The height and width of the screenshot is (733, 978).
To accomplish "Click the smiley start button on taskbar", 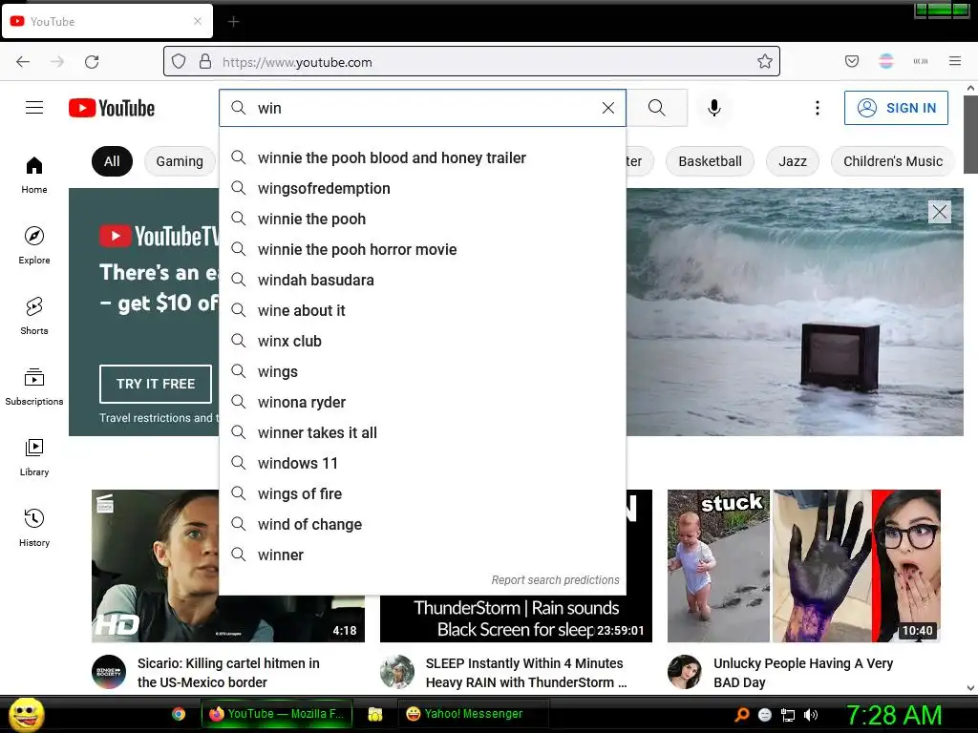I will (x=26, y=714).
